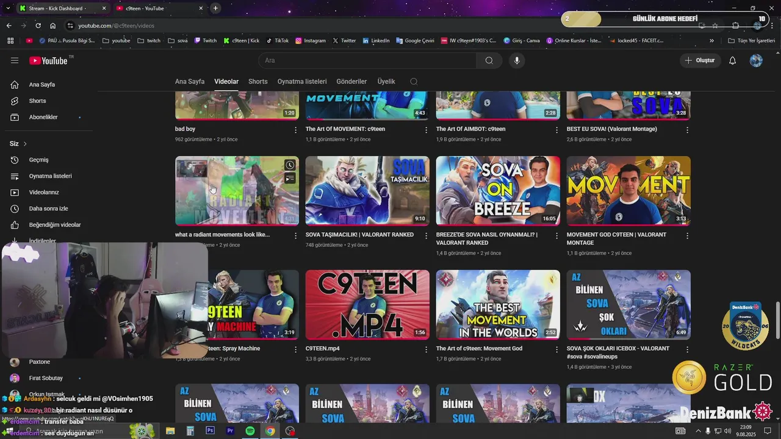Screen dimensions: 781x439
Task: Open the YouTube hamburger guide menu
Action: pyautogui.click(x=15, y=60)
